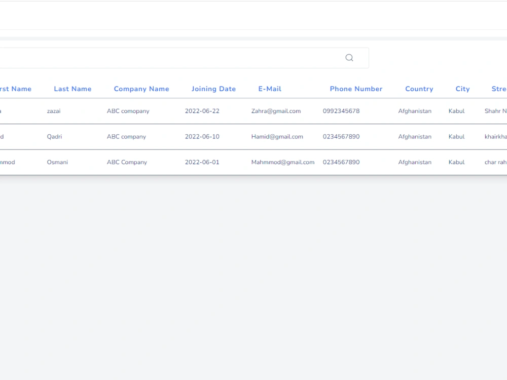Click phone 0234567890 in Qadri row
Viewport: 507px width, 380px height.
coord(341,136)
